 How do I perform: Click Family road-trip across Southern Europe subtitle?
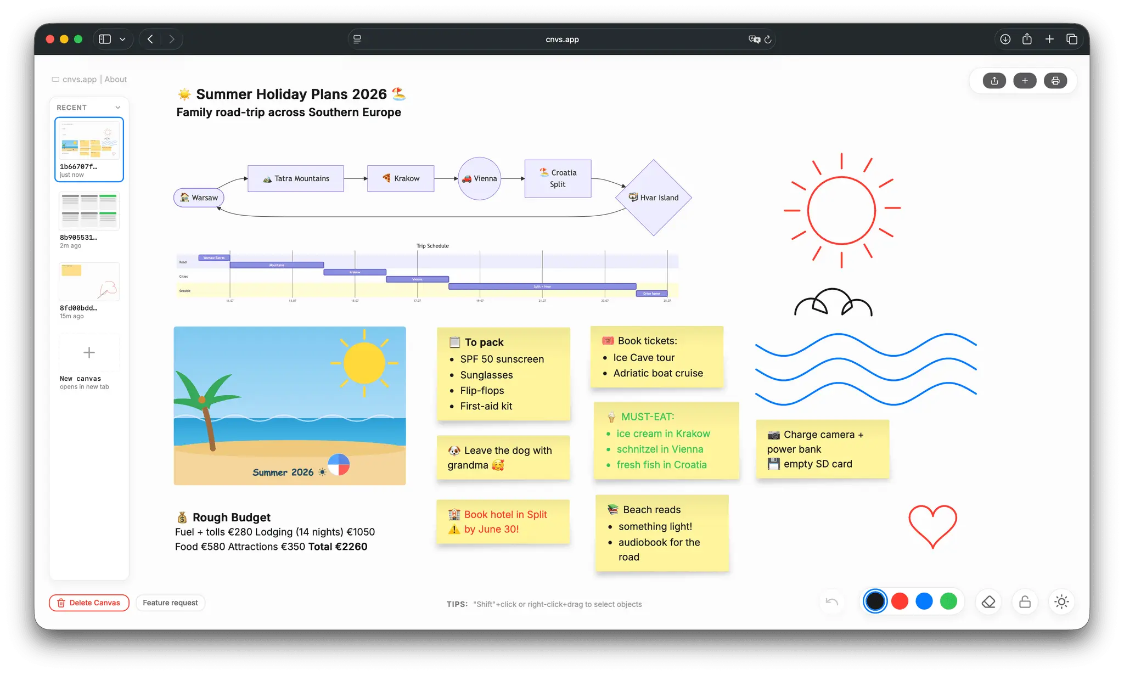coord(289,113)
